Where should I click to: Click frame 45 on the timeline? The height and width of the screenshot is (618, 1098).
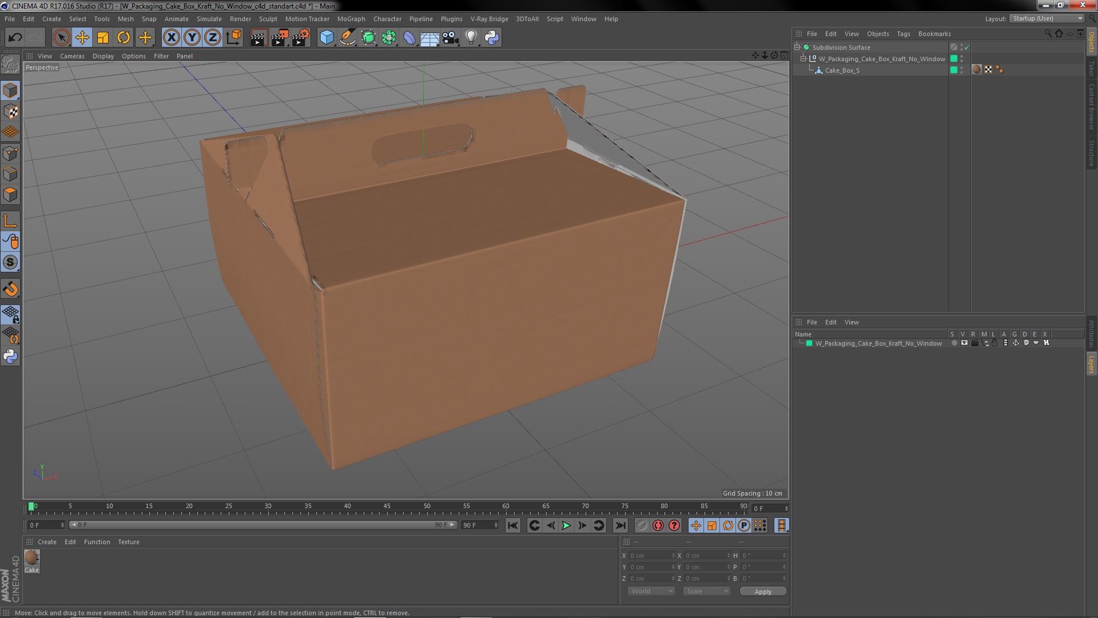[387, 507]
